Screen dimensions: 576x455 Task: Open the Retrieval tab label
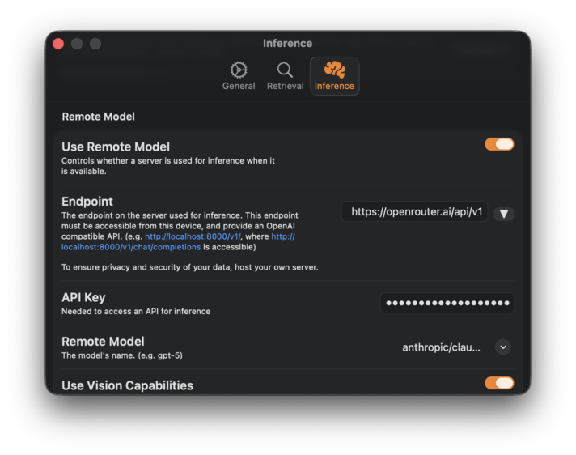[x=285, y=86]
